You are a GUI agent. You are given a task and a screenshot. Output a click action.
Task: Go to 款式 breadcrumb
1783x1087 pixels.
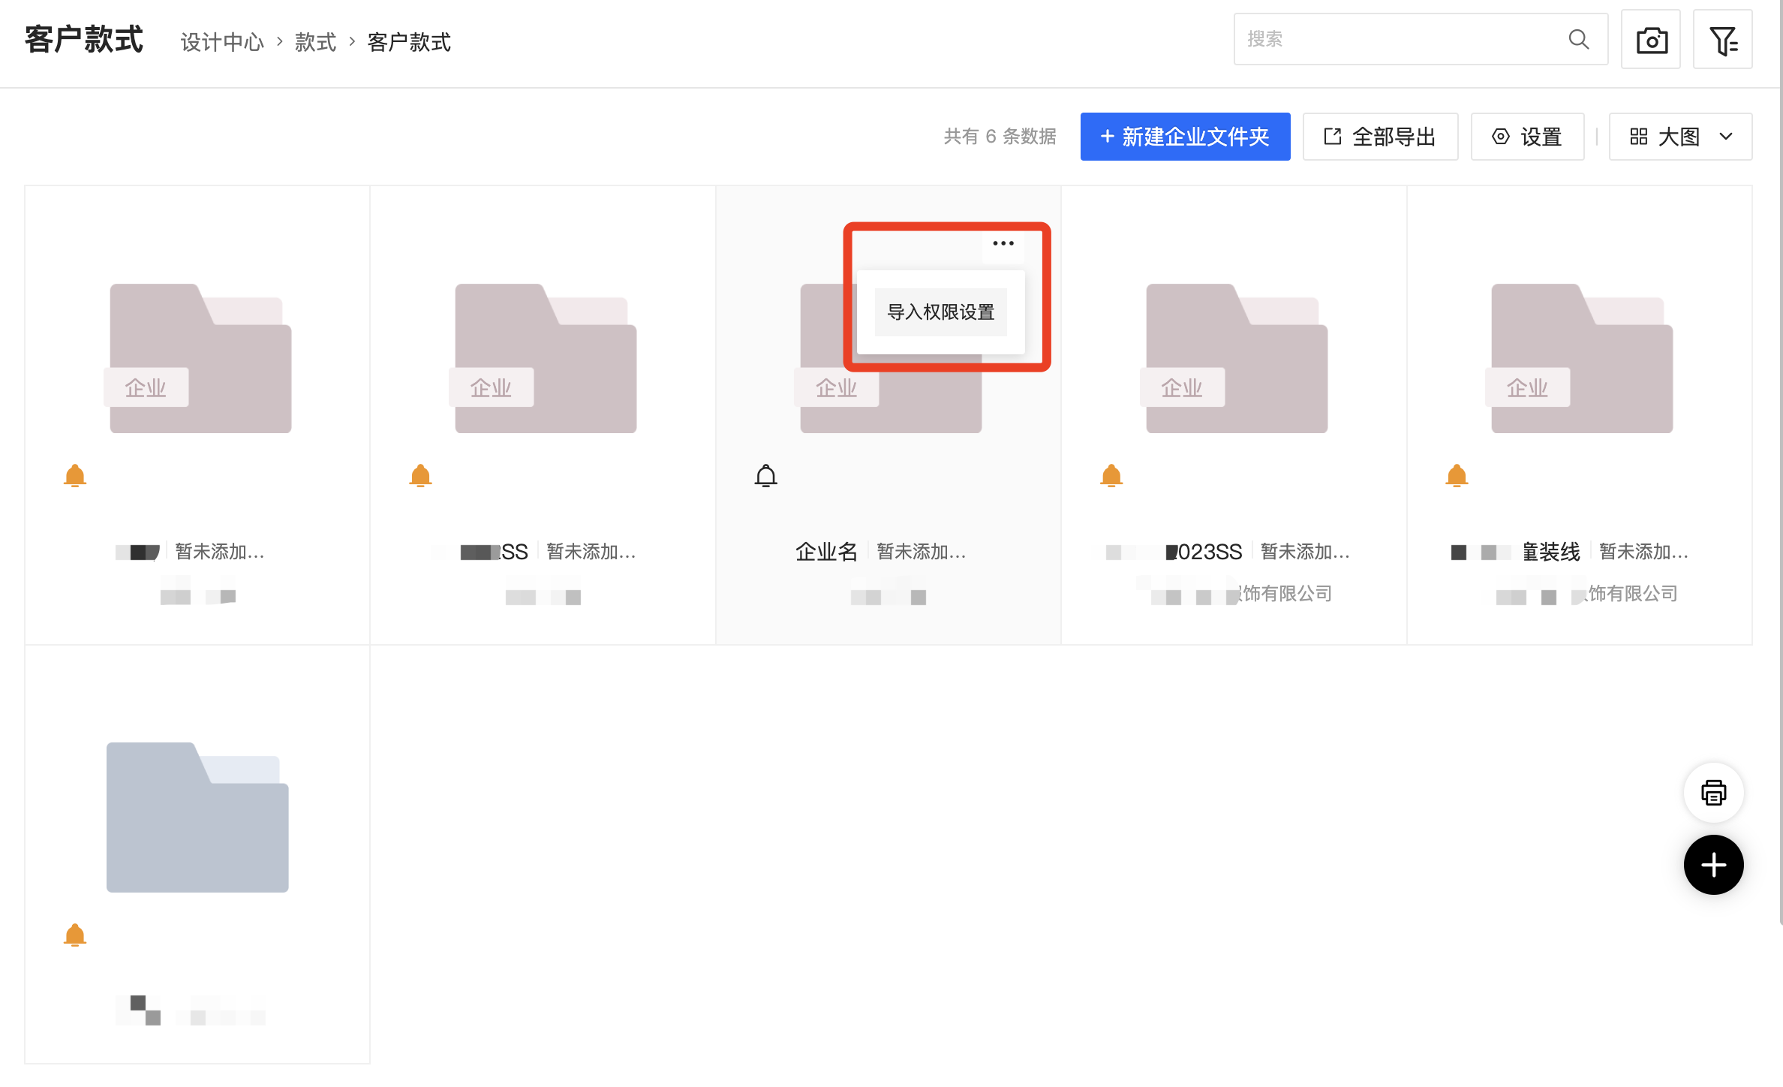pos(315,42)
